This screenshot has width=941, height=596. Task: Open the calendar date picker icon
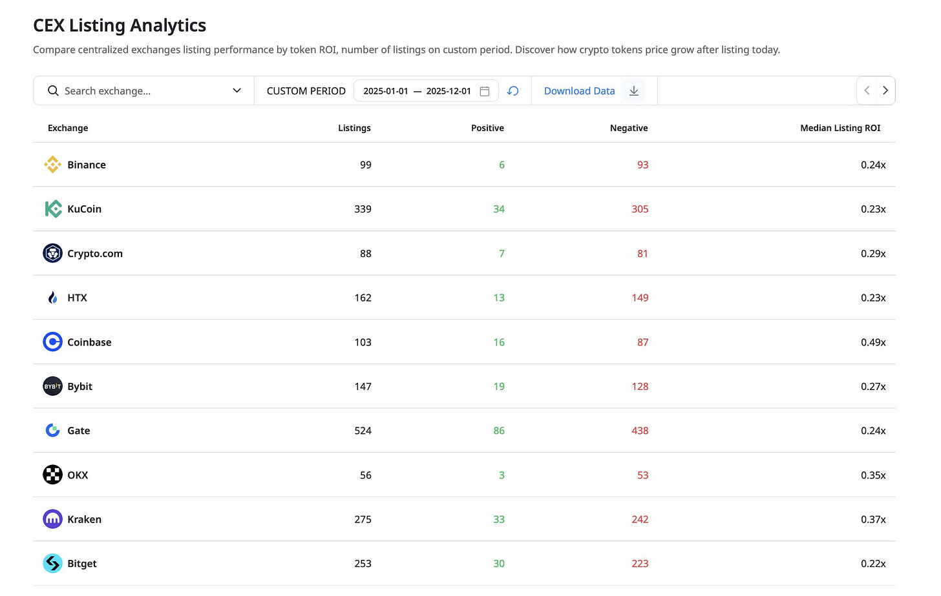point(485,91)
